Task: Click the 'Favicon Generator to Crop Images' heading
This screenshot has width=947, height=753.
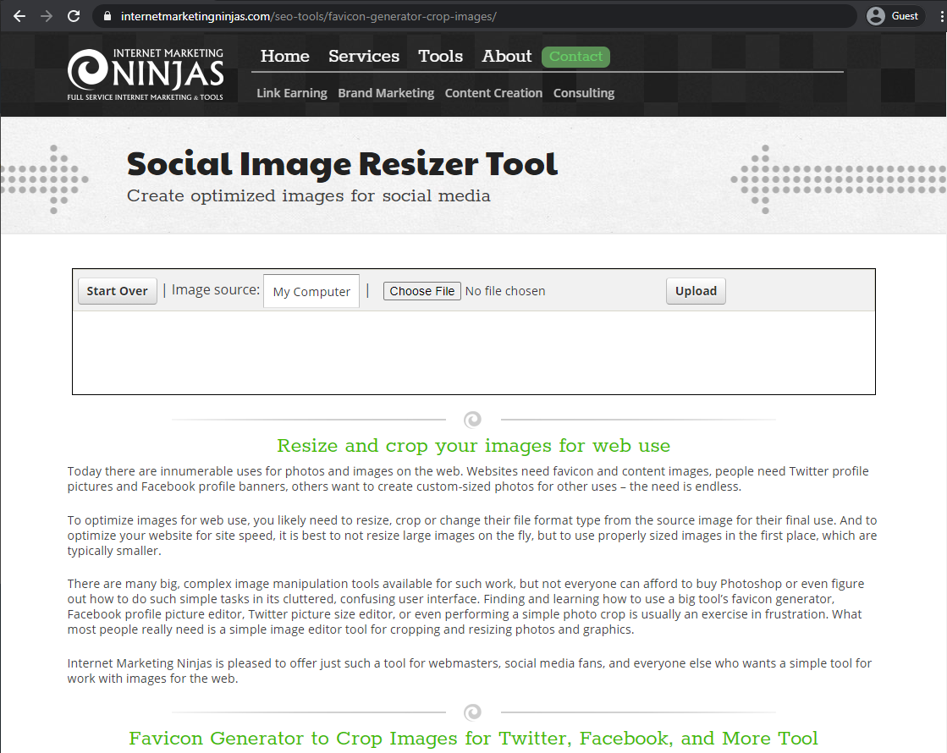Action: (474, 739)
